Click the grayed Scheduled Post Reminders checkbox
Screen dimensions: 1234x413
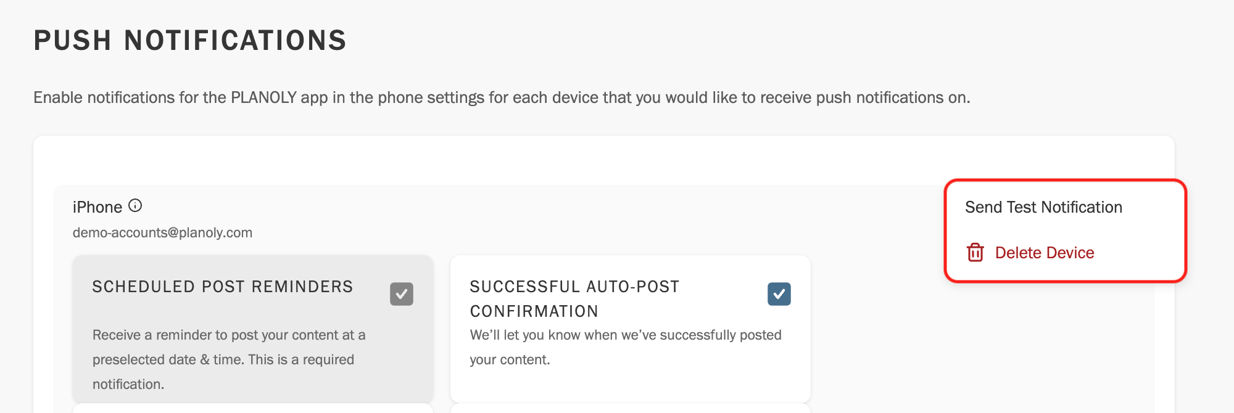(x=402, y=294)
